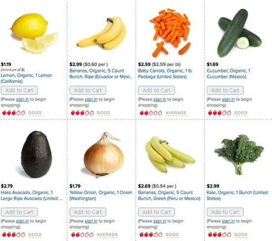
Task: Open the Hass Avocado, Organic product link
Action: pyautogui.click(x=31, y=196)
